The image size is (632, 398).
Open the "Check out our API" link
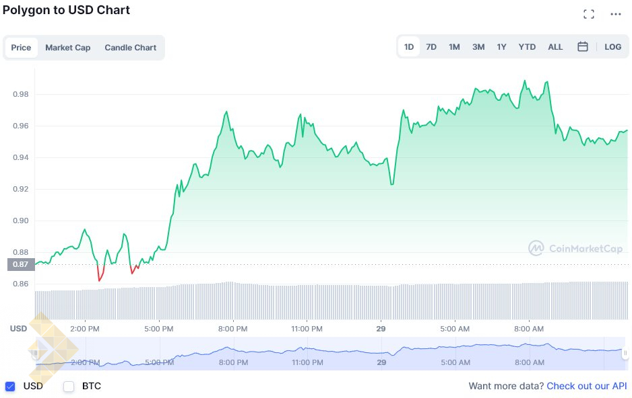(586, 387)
